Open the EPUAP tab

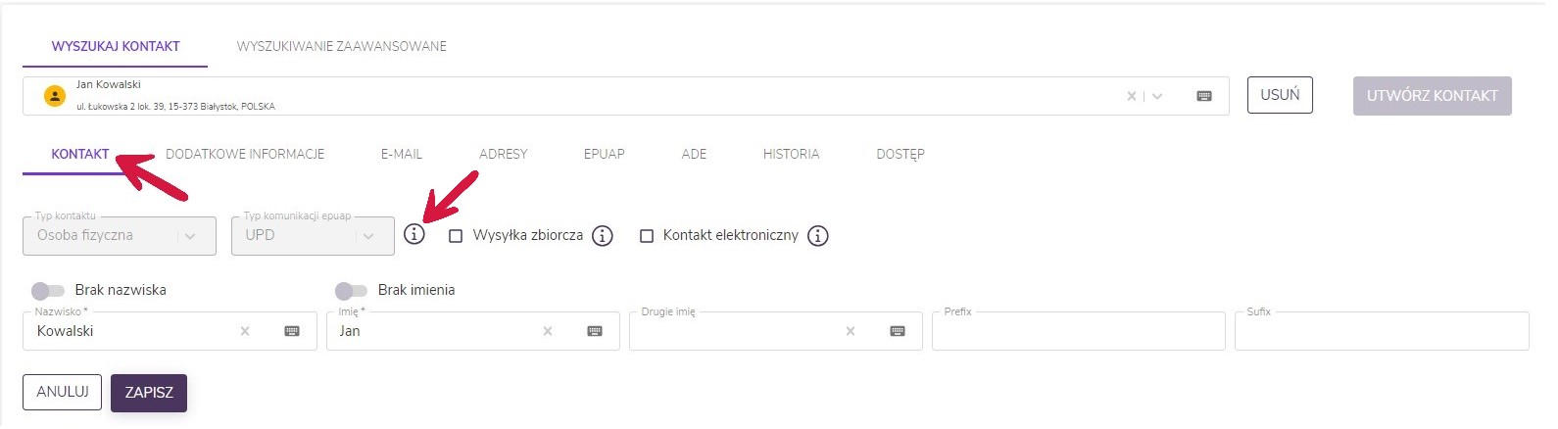click(x=605, y=154)
